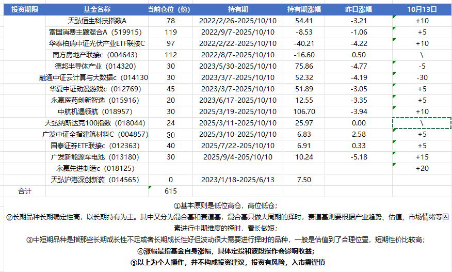Select the backslash cell in 南方房地产联接c row

[422, 55]
